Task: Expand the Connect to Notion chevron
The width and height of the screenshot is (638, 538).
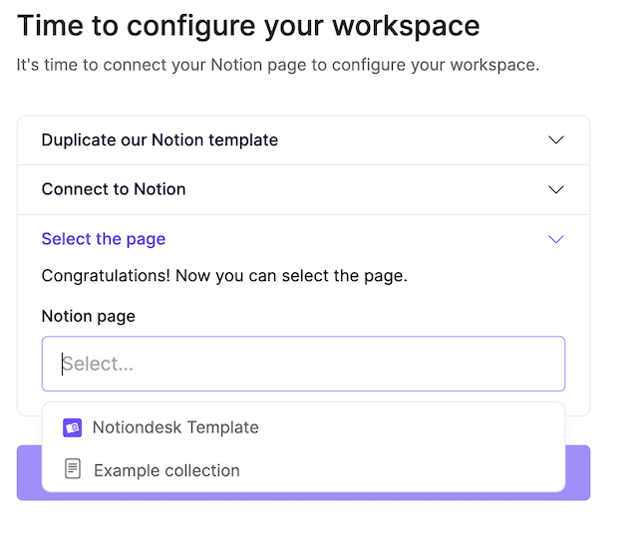Action: tap(556, 189)
